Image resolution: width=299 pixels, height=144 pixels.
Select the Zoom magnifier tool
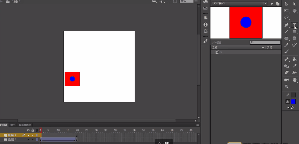286,87
